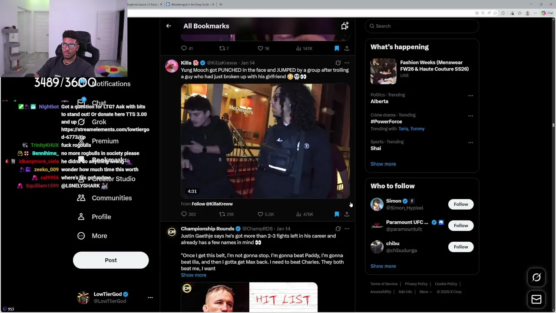Open more options for #PowerForce trend
Screen dimensions: 556x313
tap(470, 116)
